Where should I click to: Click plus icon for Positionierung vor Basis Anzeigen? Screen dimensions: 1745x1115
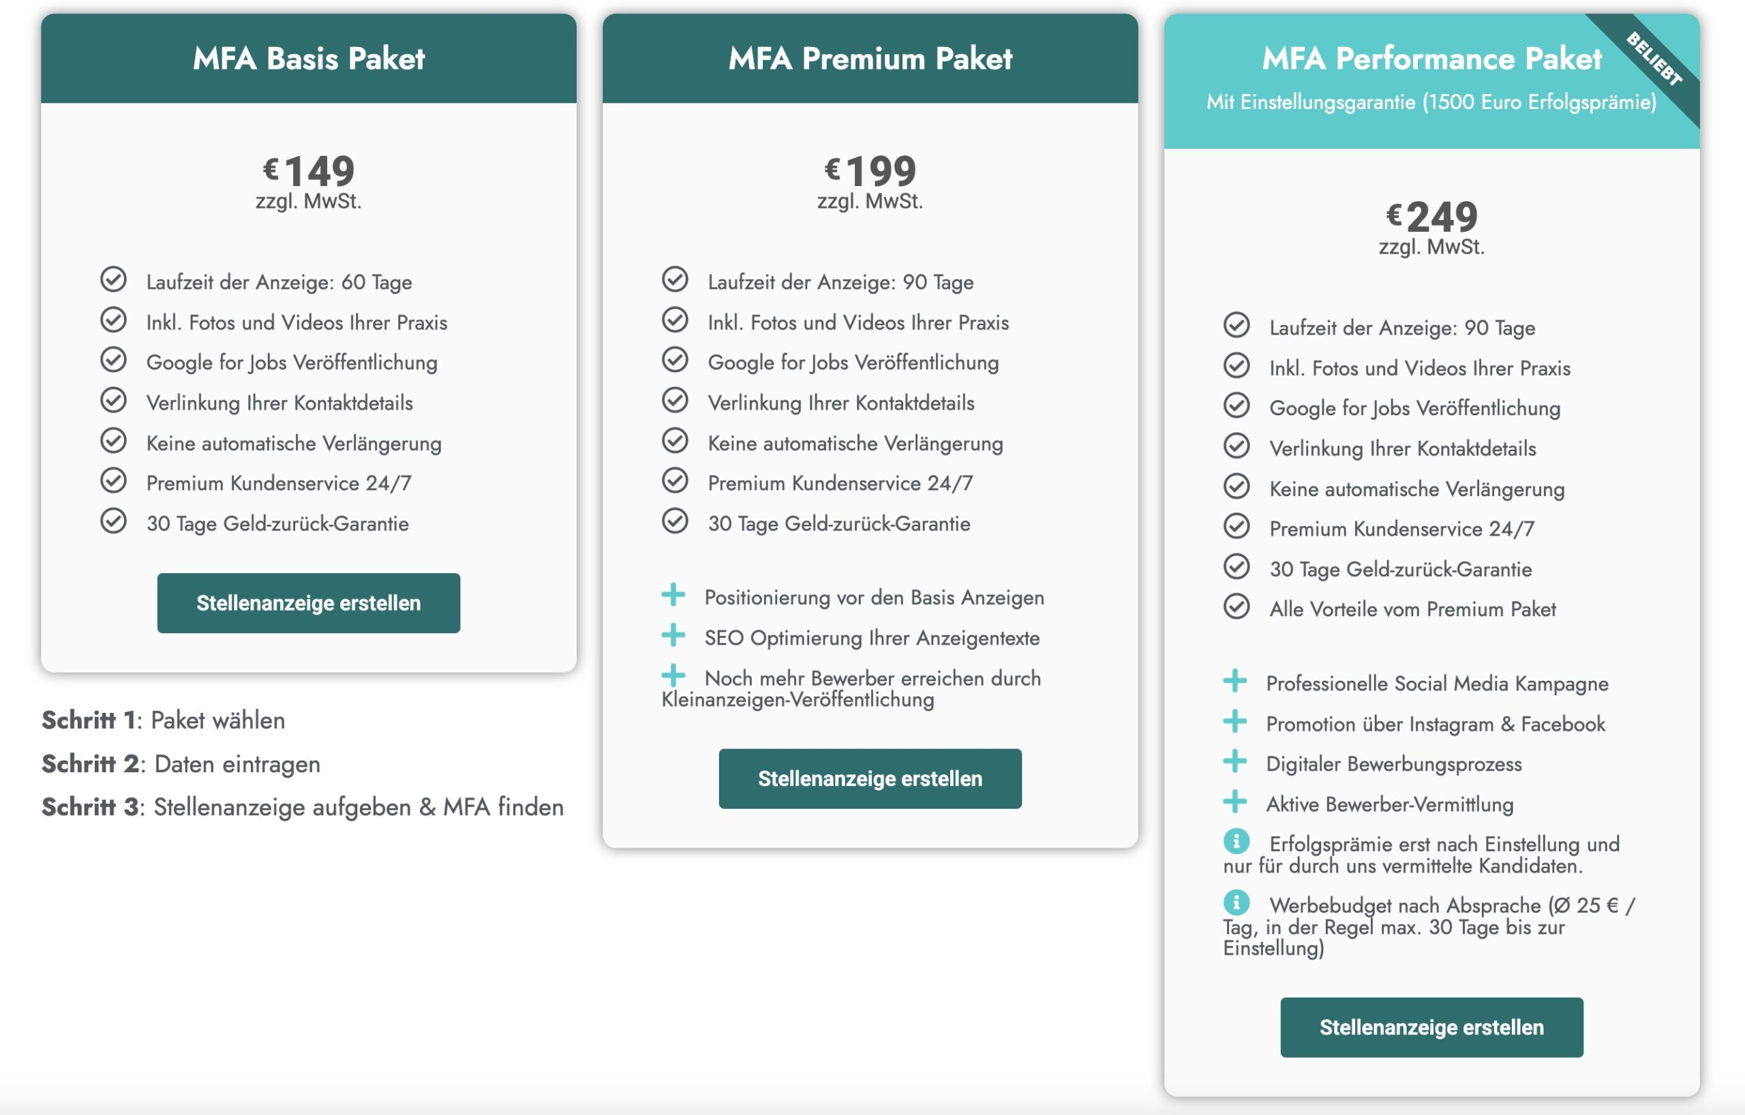(x=673, y=595)
